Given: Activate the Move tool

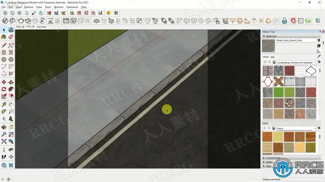Looking at the screenshot, I should [x=4, y=82].
